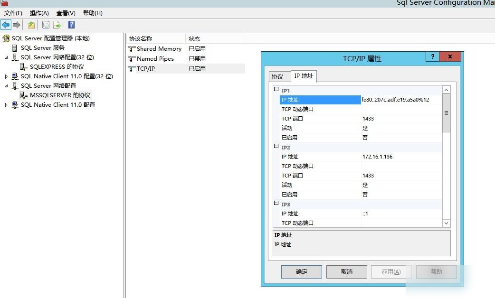Screen dimensions: 495x298
Task: Open the 操作(A) menu
Action: pos(39,13)
